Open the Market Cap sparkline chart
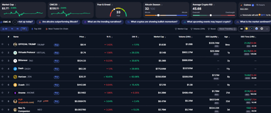271x113 pixels. pyautogui.click(x=23, y=13)
